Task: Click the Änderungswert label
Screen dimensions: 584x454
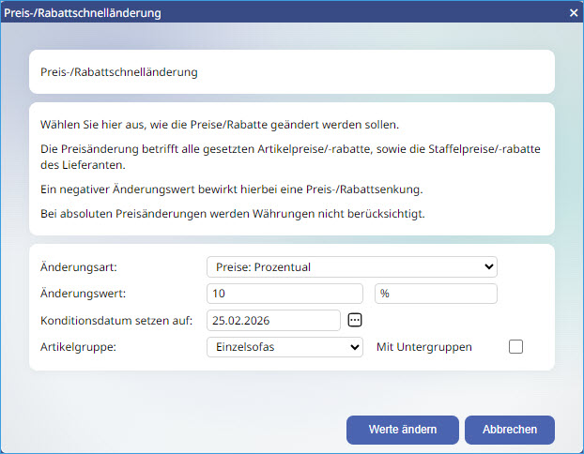Action: pos(83,294)
